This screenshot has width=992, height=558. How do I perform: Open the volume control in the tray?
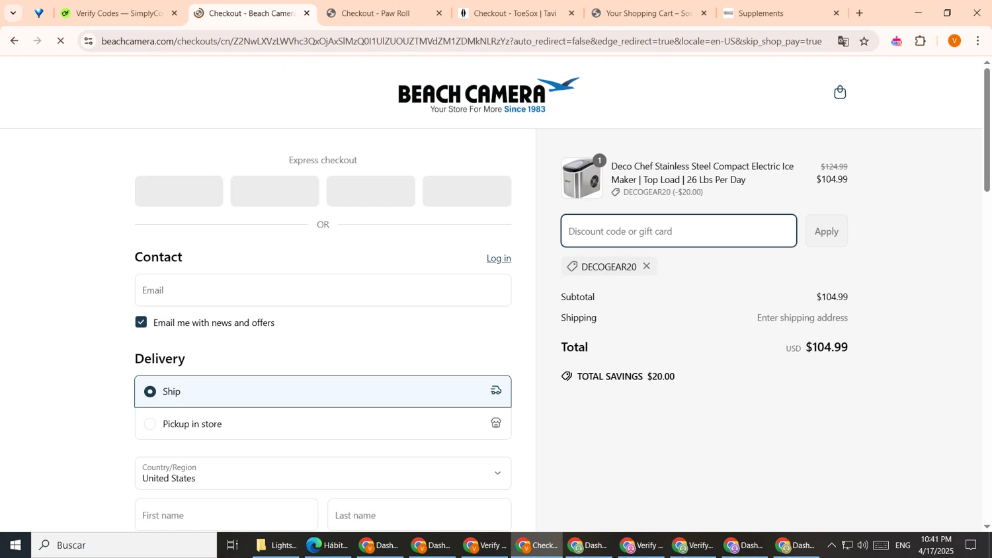coord(862,545)
